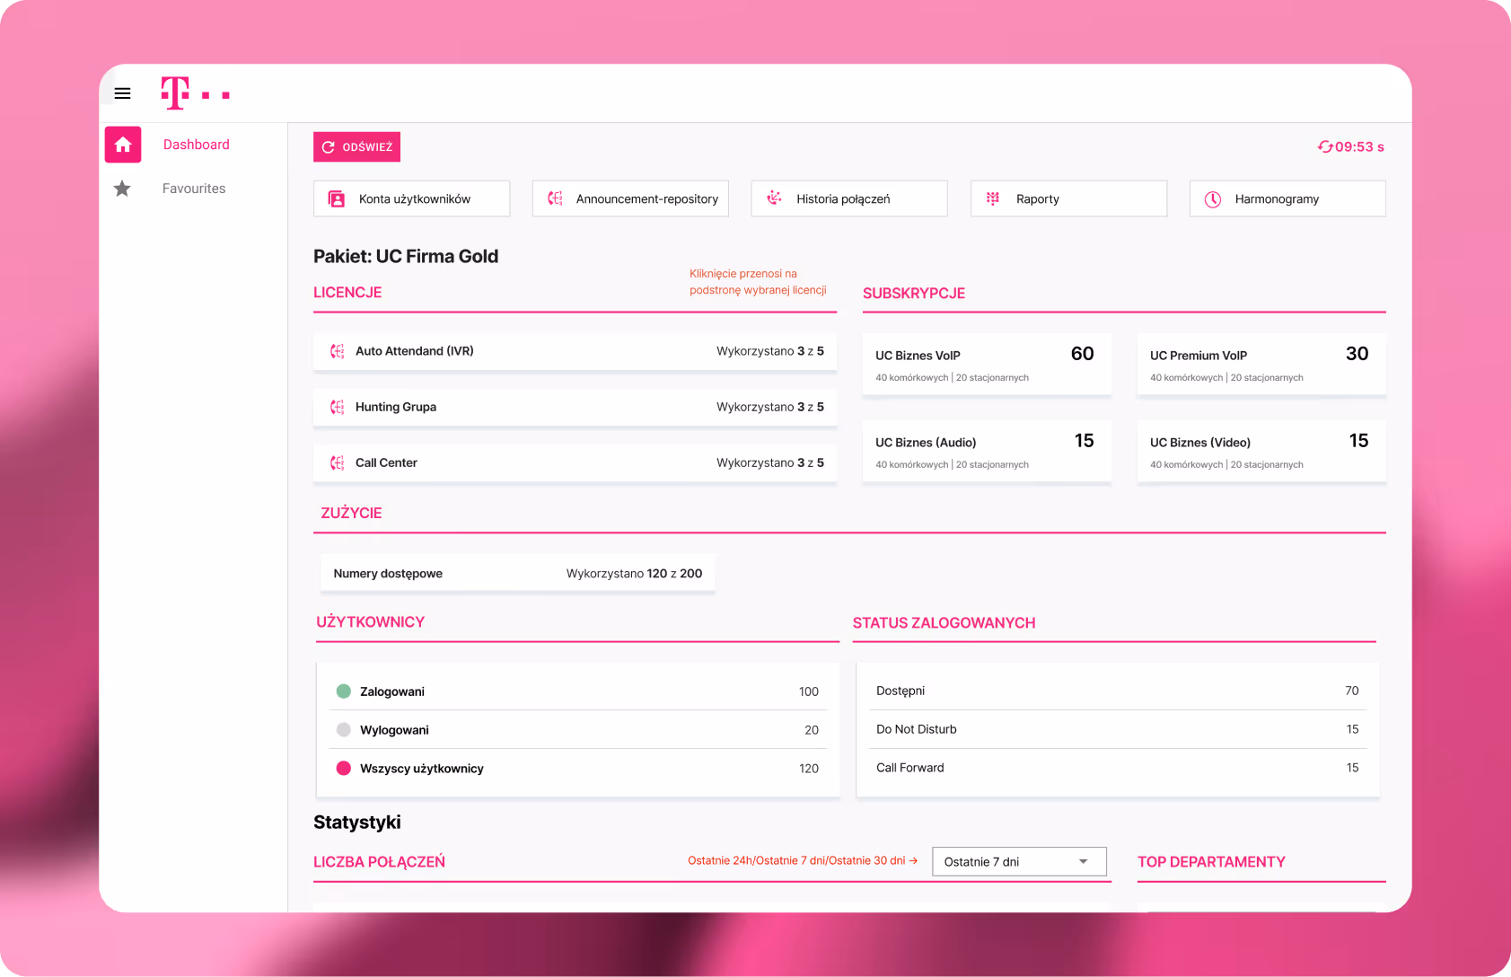Click the Auto Attendand (IVR) icon
Image resolution: width=1511 pixels, height=977 pixels.
click(338, 351)
